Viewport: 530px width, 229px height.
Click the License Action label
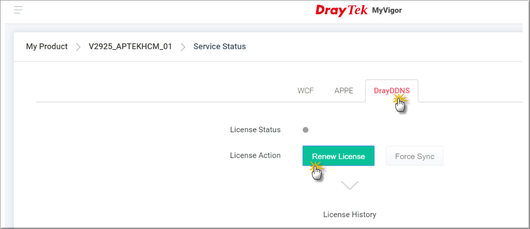(255, 155)
